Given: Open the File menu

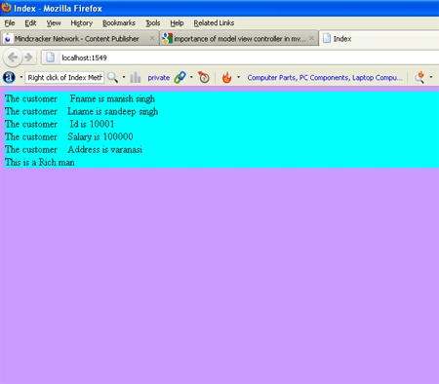Looking at the screenshot, I should (10, 23).
